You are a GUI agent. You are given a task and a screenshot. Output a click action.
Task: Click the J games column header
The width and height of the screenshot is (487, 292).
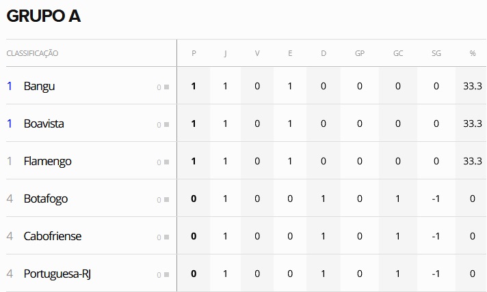[x=225, y=53]
